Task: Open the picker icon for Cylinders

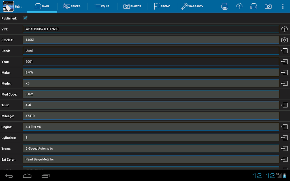Action: 284,138
